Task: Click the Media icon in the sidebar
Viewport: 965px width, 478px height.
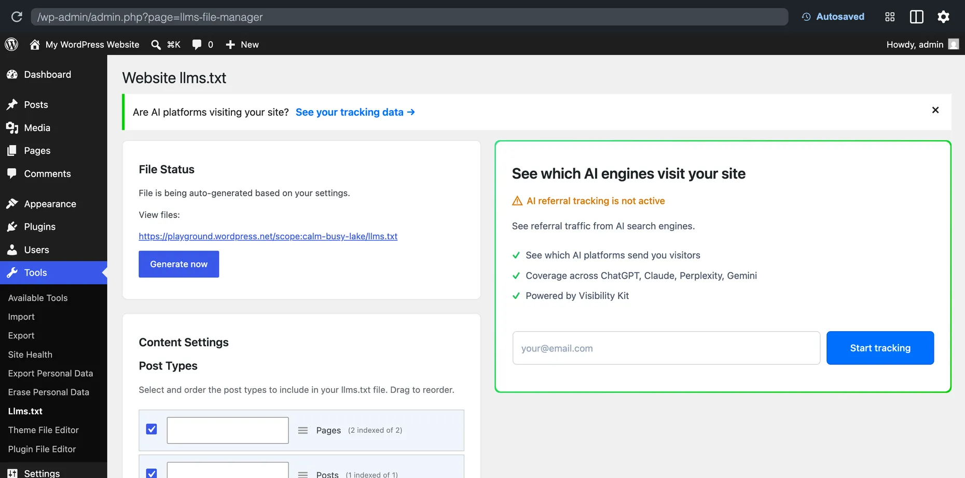Action: pyautogui.click(x=12, y=128)
